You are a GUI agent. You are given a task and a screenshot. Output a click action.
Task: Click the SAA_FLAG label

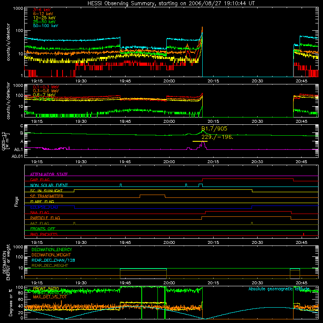pyautogui.click(x=40, y=212)
